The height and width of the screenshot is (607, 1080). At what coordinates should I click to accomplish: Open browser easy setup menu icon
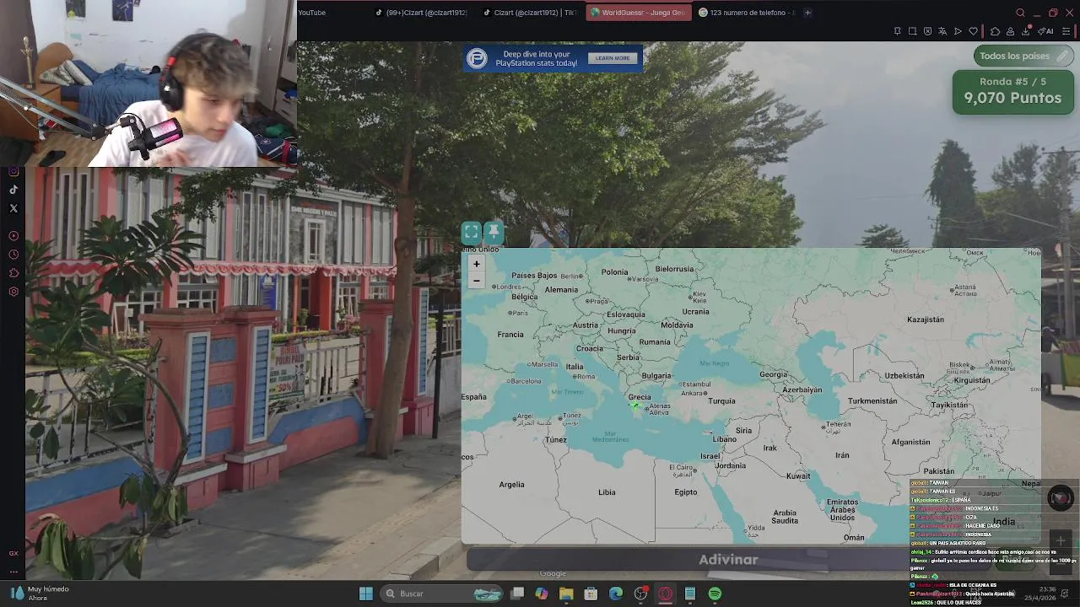point(1066,31)
